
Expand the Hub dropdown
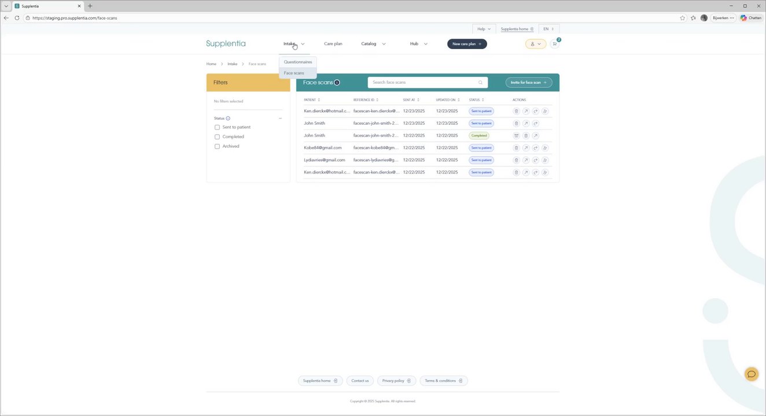pyautogui.click(x=419, y=44)
